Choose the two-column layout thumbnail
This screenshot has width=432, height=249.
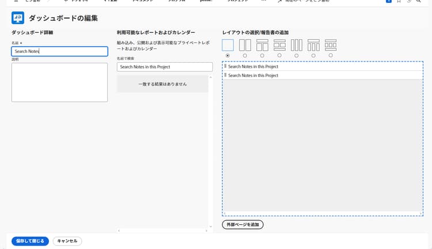point(245,45)
